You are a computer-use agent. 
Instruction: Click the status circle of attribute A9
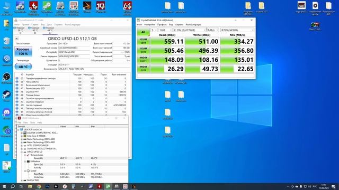(17, 95)
